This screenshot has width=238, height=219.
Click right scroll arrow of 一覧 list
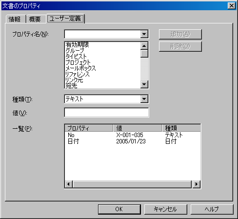pyautogui.click(x=197, y=184)
